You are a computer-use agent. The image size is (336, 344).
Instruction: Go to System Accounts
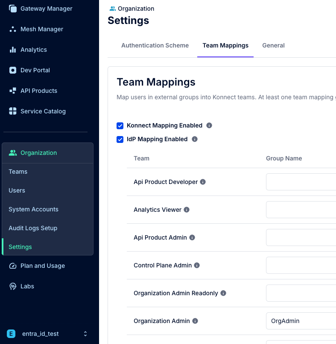pos(33,209)
